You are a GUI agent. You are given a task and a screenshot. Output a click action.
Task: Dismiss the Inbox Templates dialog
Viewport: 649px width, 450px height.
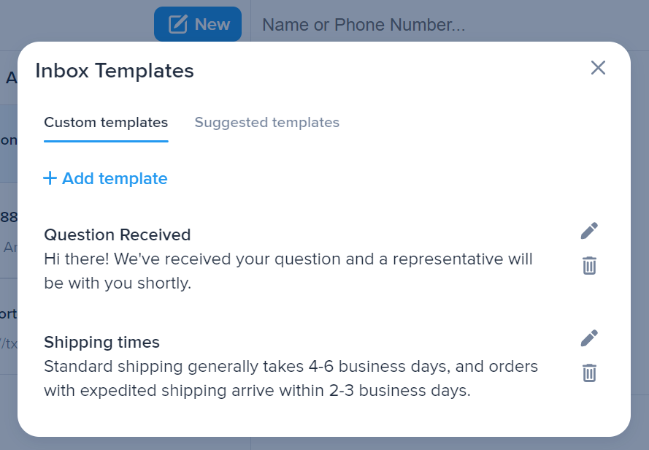(x=598, y=67)
